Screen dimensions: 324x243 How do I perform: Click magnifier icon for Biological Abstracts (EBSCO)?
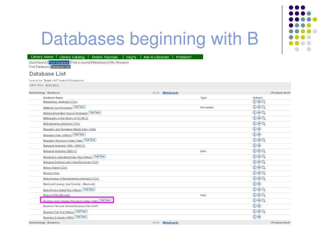(x=264, y=151)
